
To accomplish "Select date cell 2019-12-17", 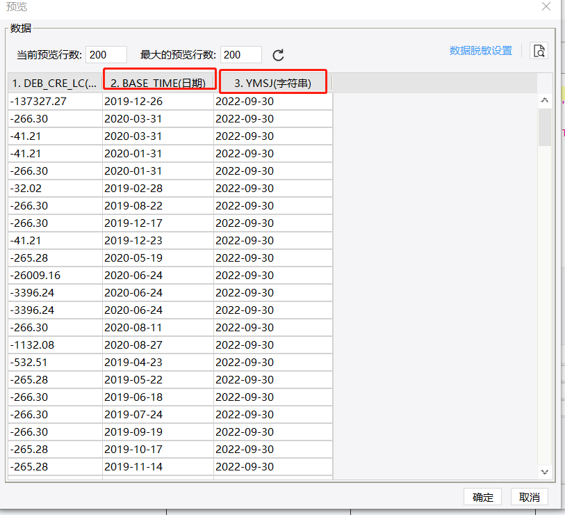I will tap(158, 223).
